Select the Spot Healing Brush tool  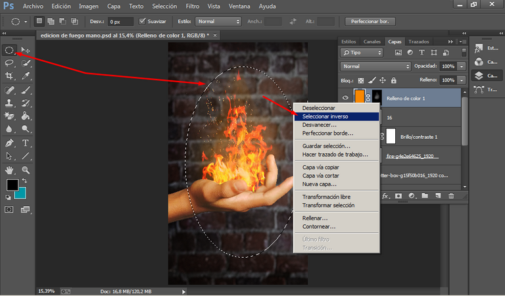(x=9, y=90)
